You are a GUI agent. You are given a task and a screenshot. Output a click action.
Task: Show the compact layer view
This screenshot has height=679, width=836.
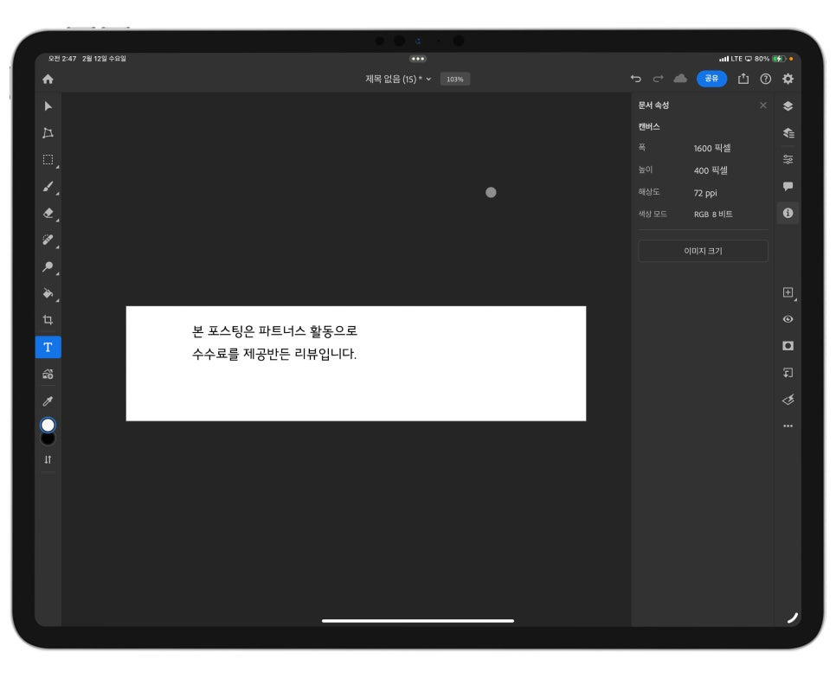788,106
